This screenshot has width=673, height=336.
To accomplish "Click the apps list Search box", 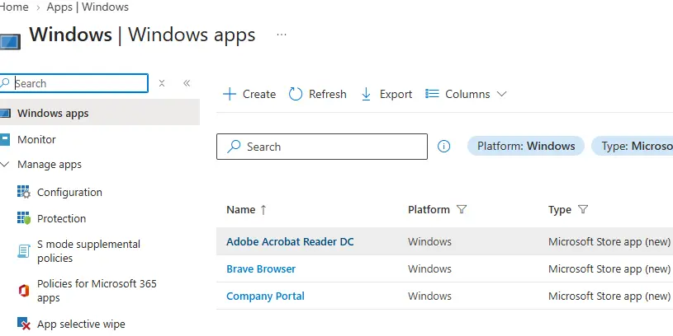I will pos(322,147).
